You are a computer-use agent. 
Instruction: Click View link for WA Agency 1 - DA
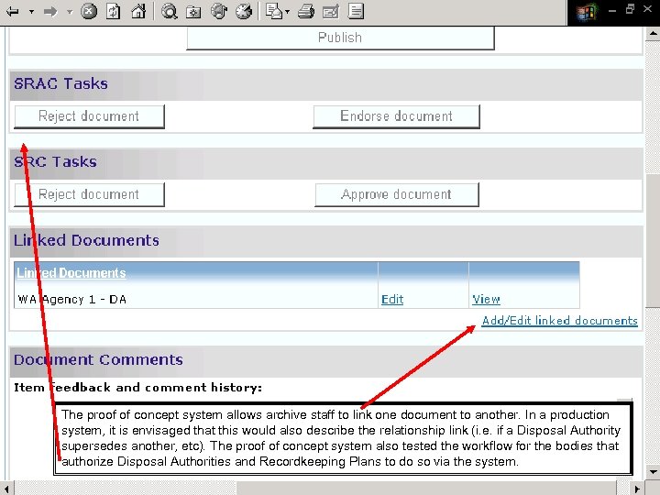pos(486,299)
